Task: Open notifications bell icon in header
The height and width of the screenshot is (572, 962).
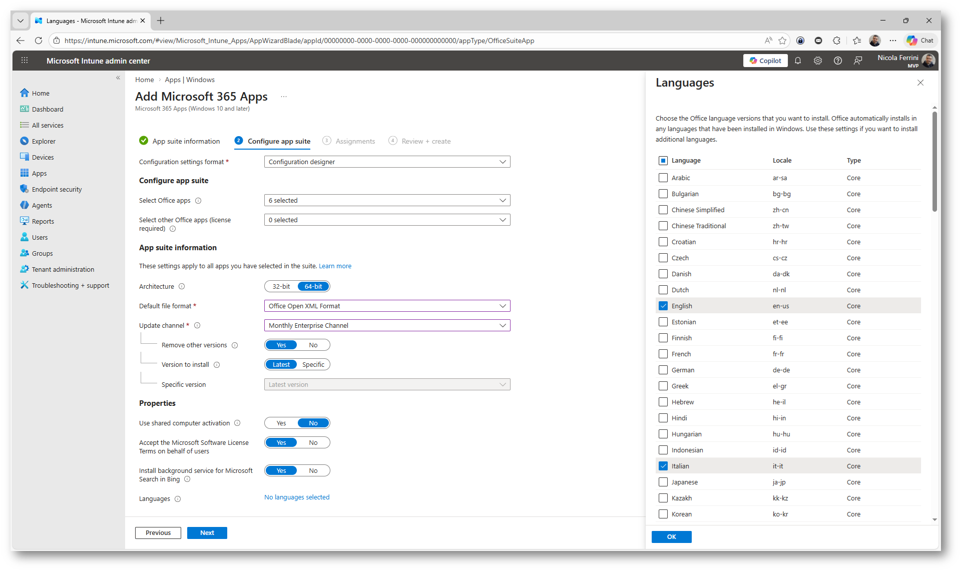Action: click(798, 61)
